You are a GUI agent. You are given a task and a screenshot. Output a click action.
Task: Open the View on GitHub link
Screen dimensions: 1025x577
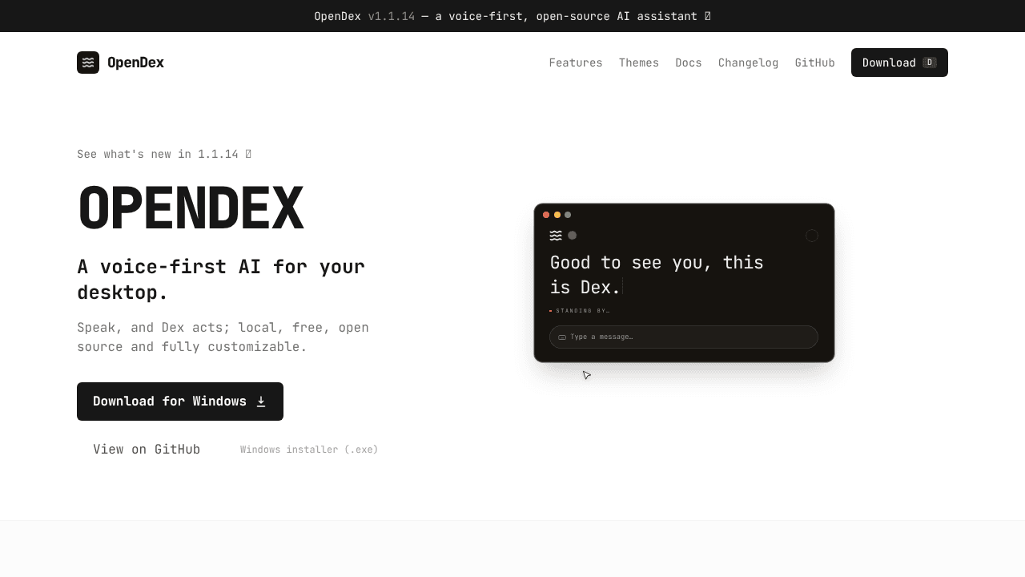(x=147, y=450)
